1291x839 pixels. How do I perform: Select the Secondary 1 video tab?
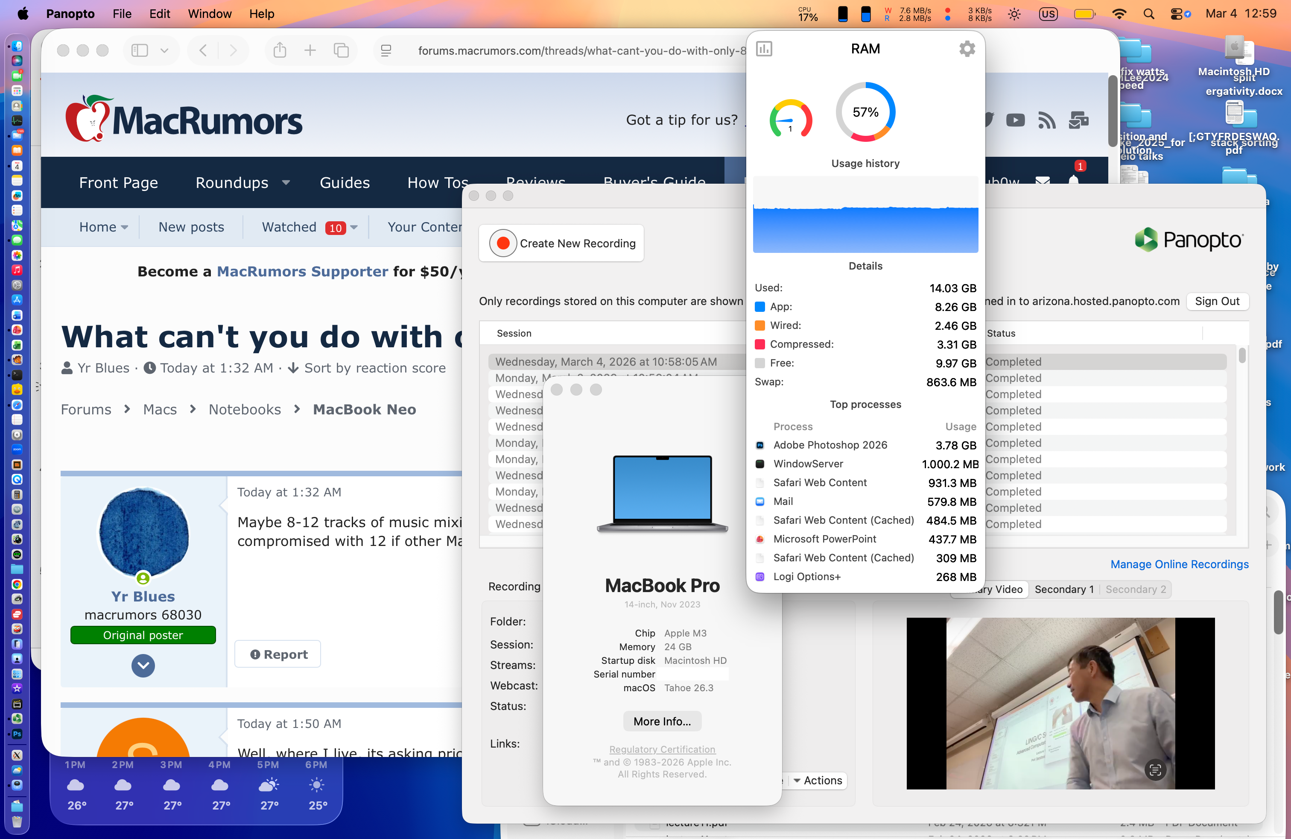tap(1064, 590)
